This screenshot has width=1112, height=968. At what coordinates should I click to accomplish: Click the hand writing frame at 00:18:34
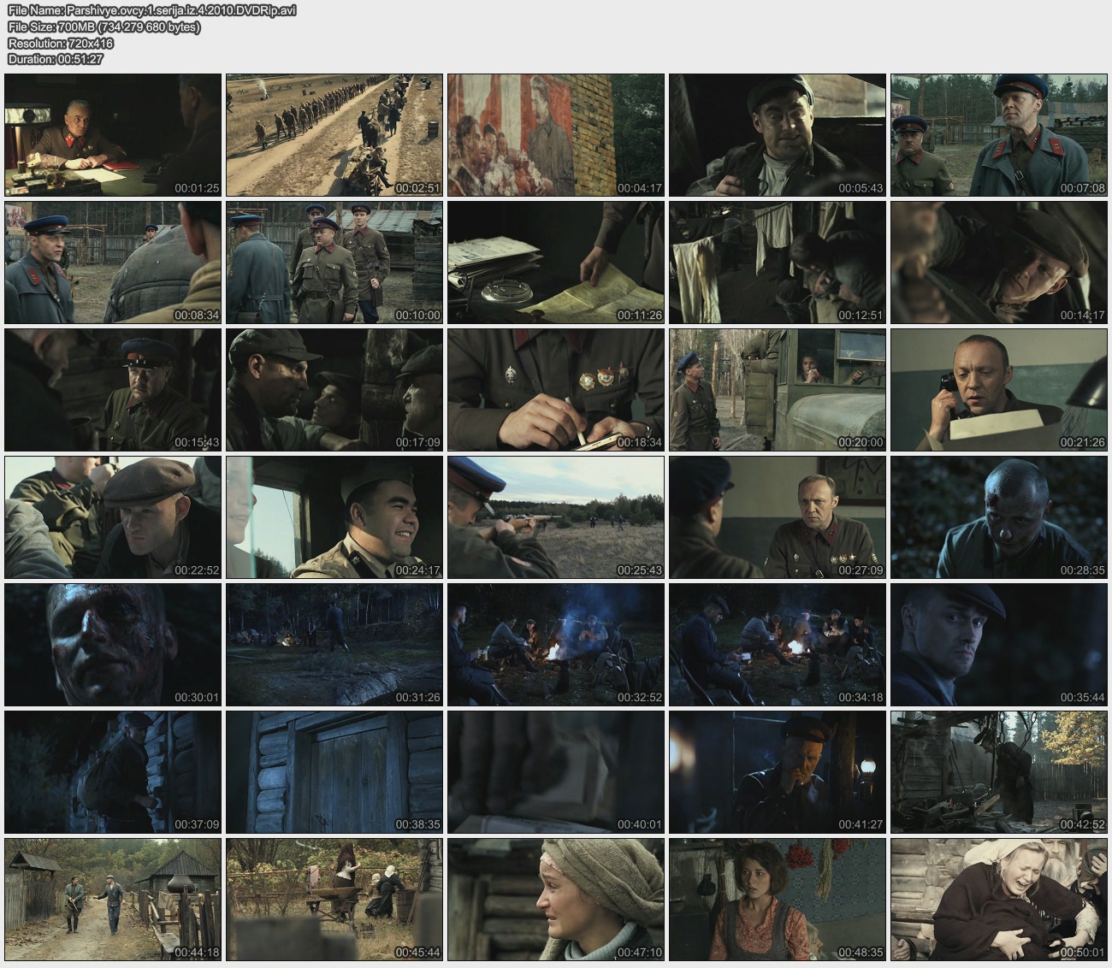[x=556, y=390]
